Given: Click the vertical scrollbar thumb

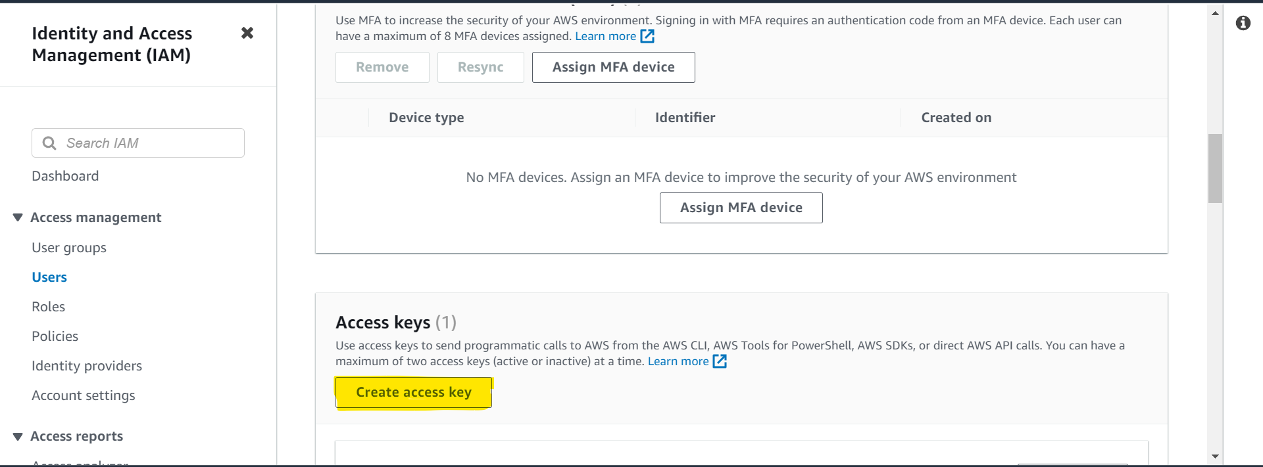Looking at the screenshot, I should 1215,168.
